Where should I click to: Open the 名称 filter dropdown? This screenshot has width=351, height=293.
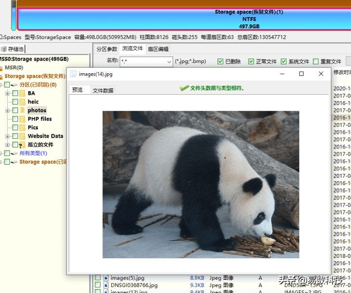[169, 62]
